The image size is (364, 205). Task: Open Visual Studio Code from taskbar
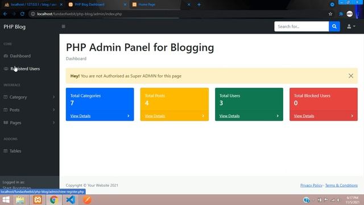[71, 200]
